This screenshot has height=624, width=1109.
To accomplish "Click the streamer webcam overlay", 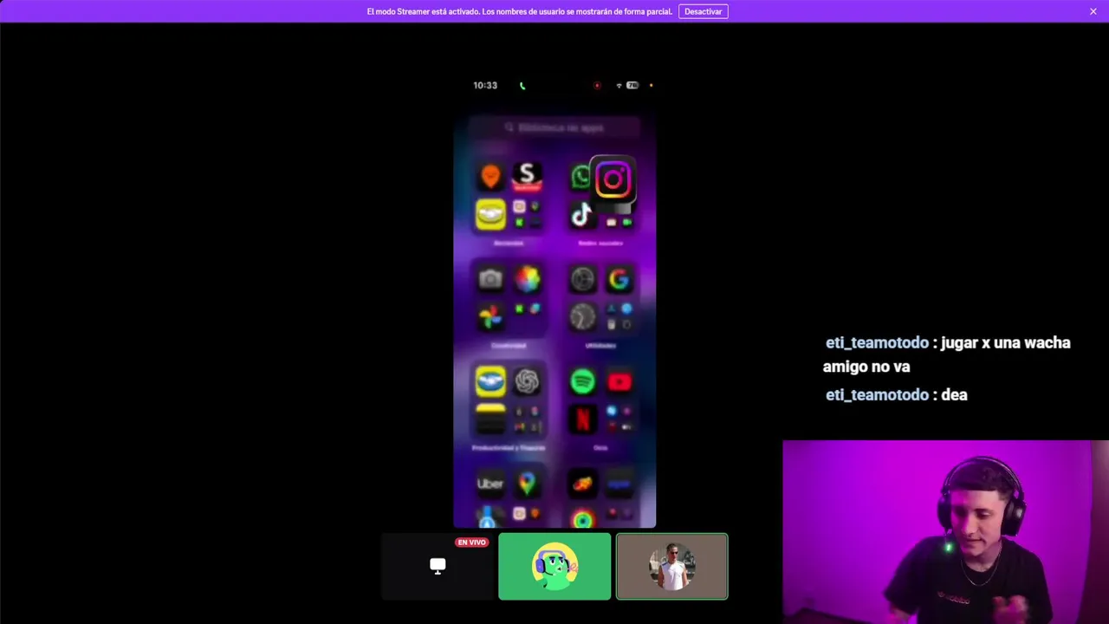I will pyautogui.click(x=945, y=532).
